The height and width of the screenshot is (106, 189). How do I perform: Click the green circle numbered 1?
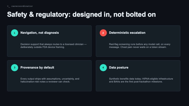[x=14, y=33]
